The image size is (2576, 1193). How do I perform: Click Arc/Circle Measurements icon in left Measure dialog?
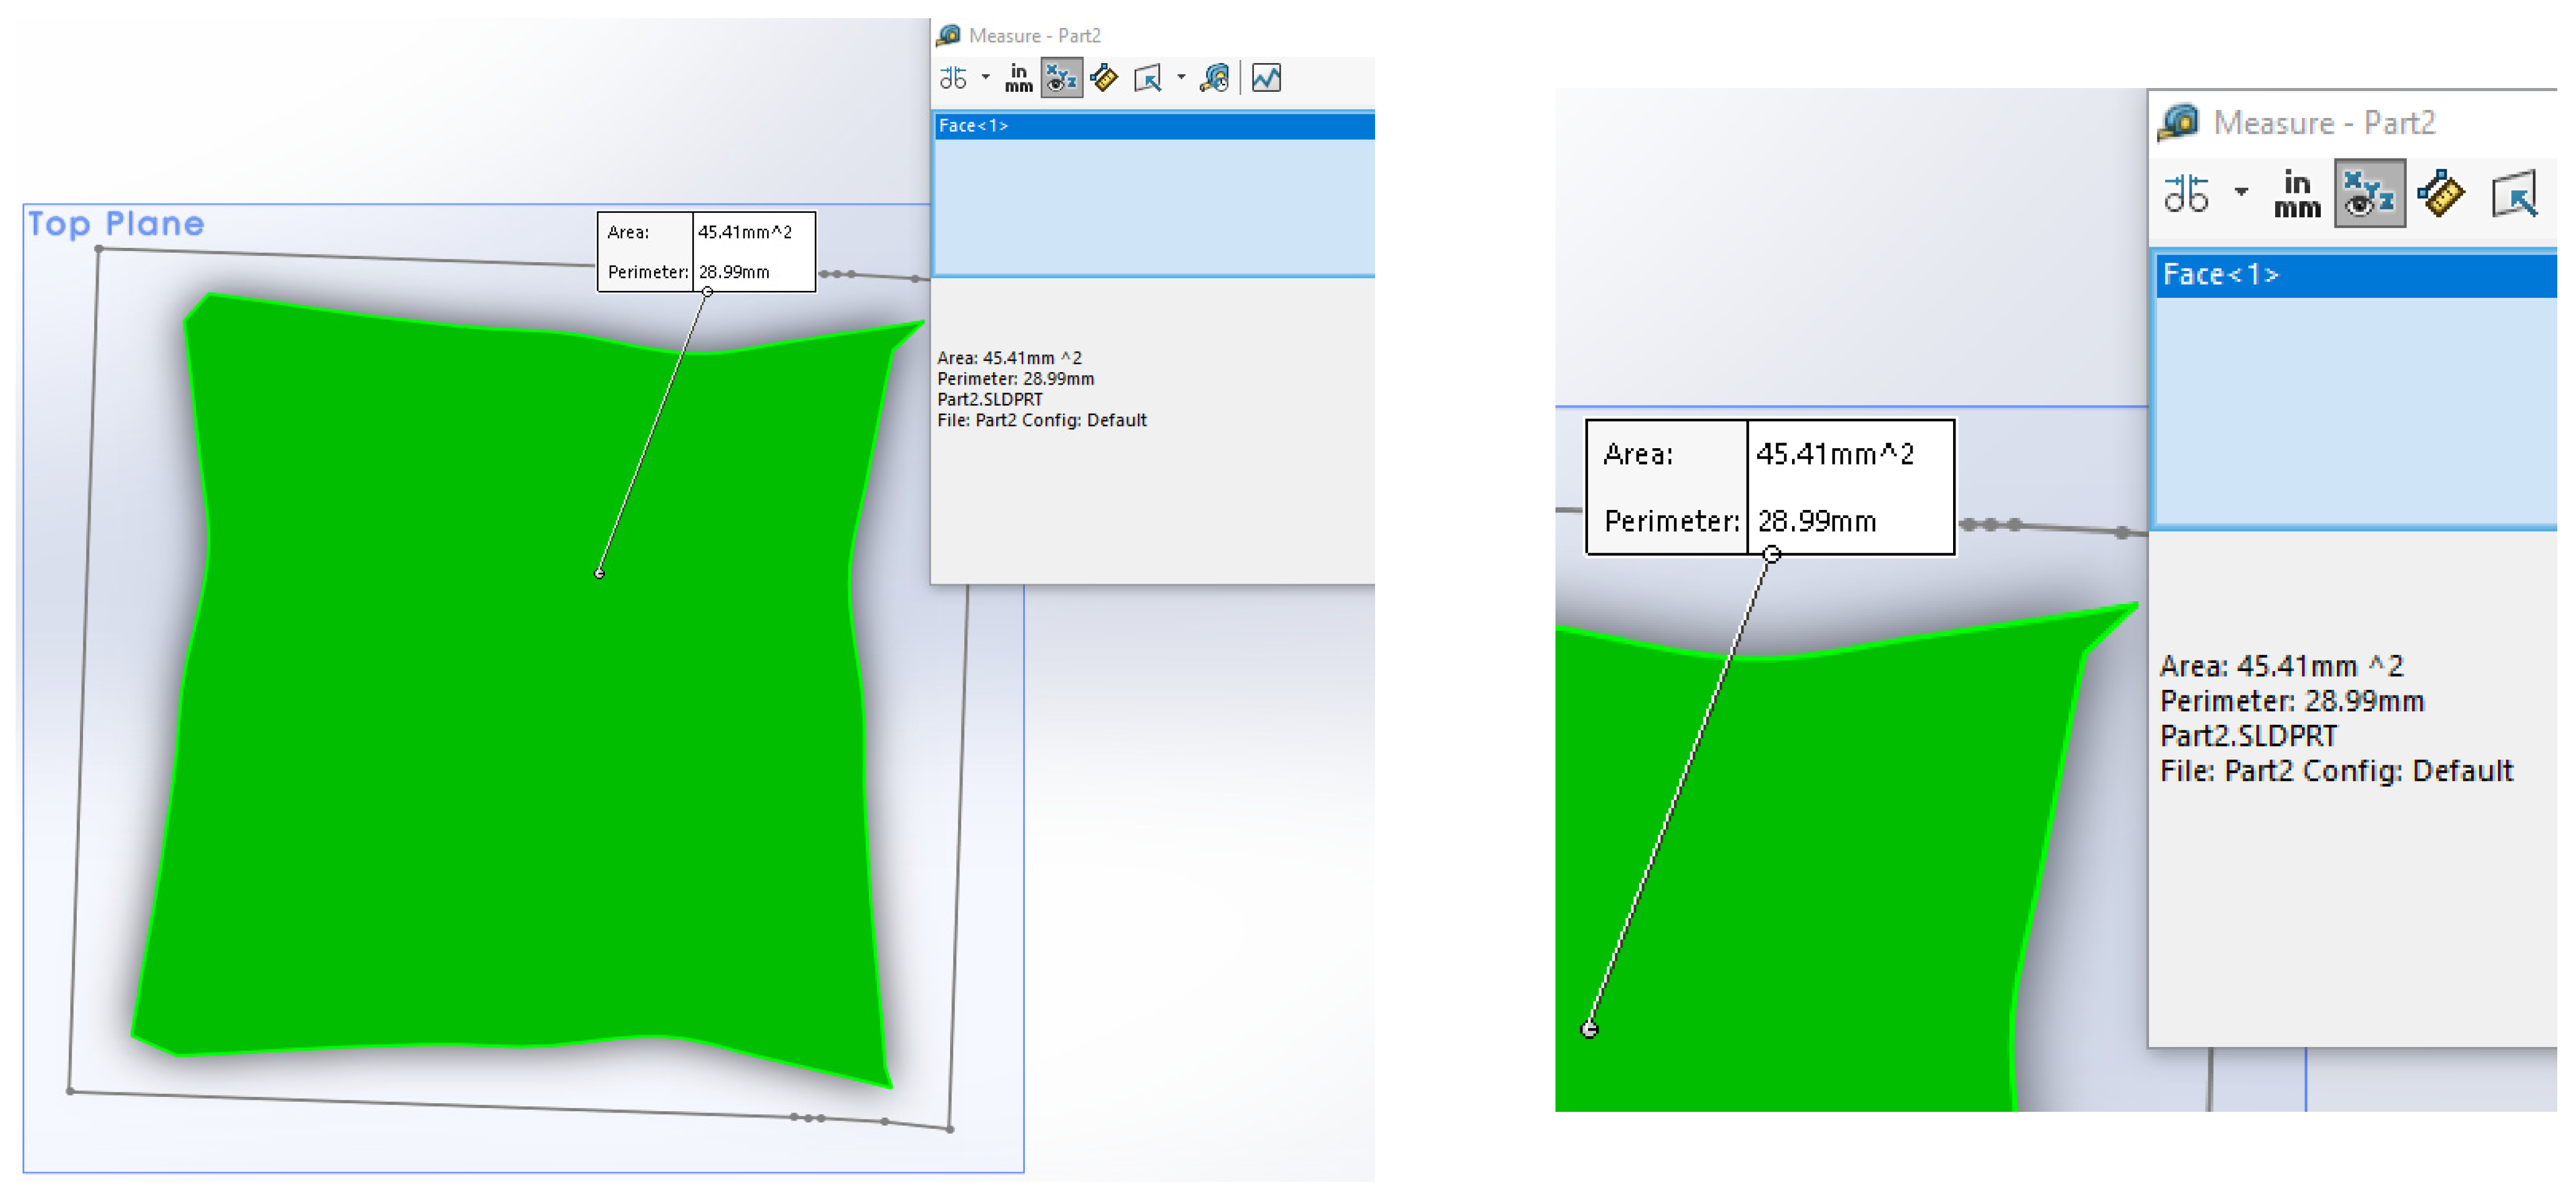(x=953, y=78)
